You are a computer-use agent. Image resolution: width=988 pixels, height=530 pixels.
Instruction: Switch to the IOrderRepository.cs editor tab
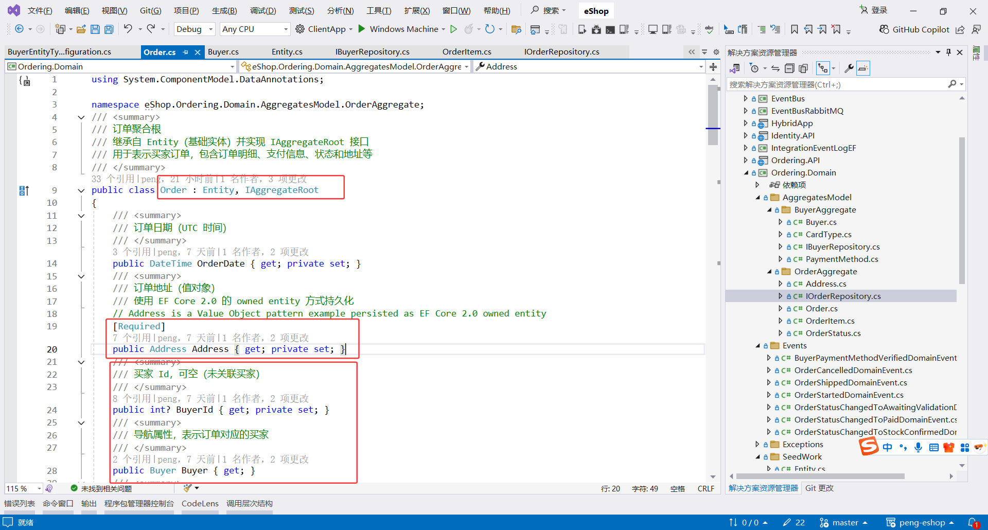coord(562,52)
